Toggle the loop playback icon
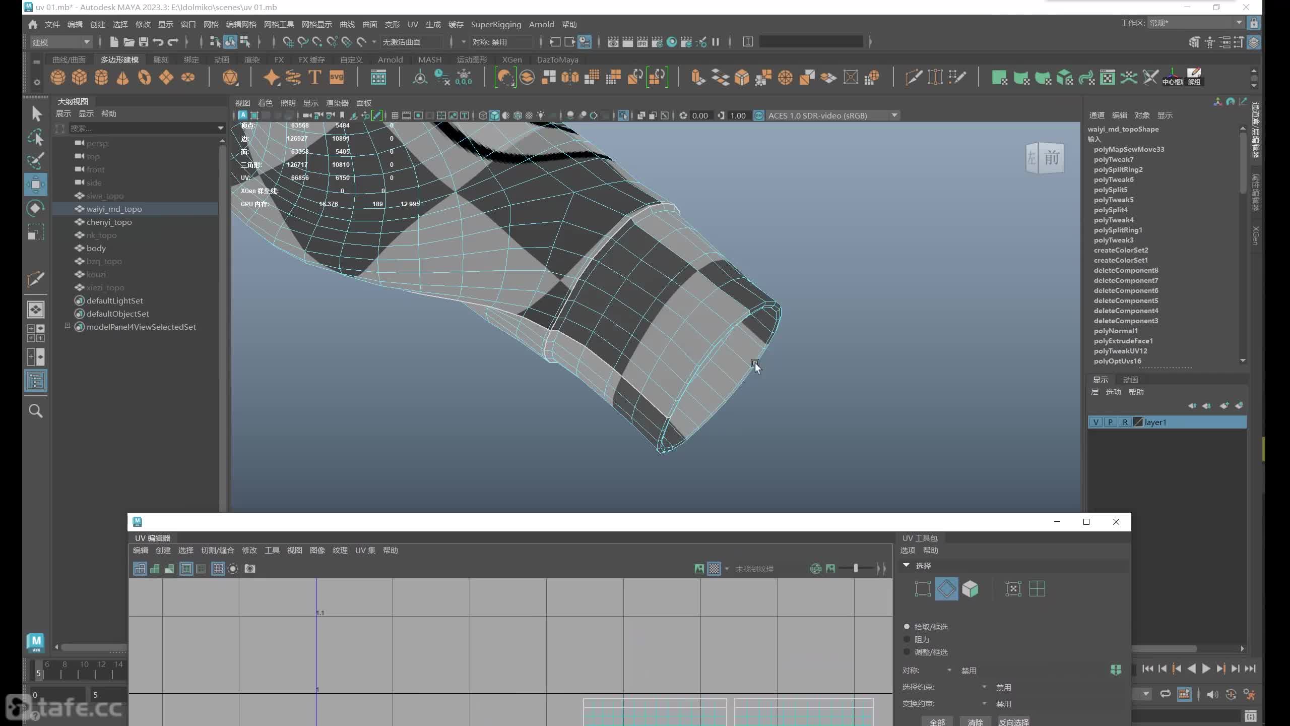 tap(1166, 694)
